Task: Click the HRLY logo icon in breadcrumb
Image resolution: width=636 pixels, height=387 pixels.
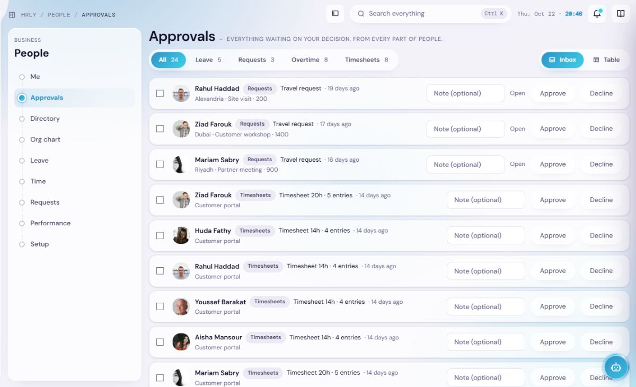Action: click(x=12, y=15)
